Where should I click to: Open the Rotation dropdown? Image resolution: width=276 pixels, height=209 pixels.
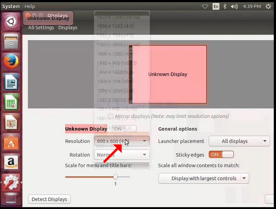point(122,155)
